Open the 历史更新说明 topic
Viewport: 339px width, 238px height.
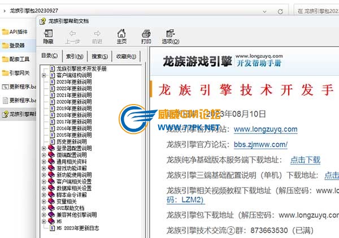click(x=72, y=141)
